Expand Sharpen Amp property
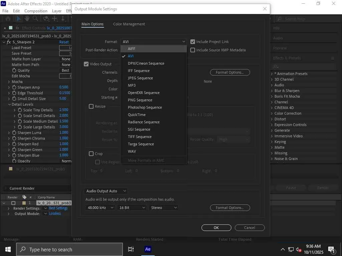This screenshot has height=256, width=342. click(9, 88)
